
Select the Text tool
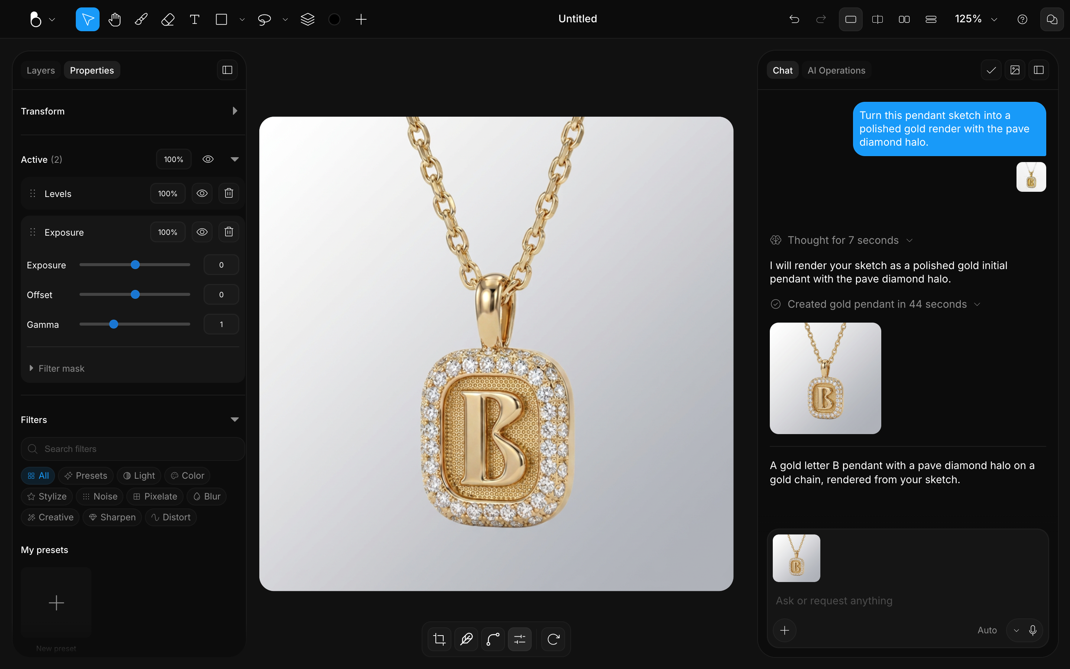[195, 19]
